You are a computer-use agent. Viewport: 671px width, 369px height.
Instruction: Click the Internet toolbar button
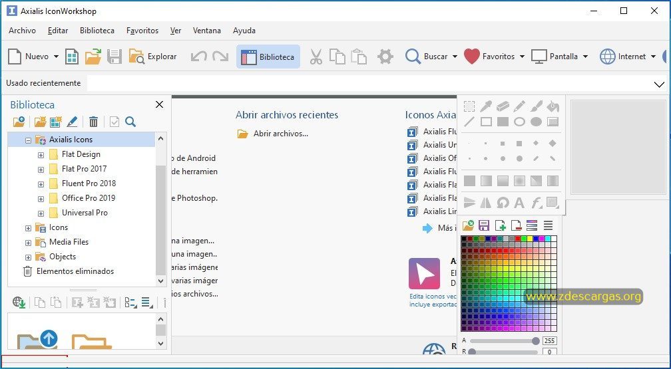point(622,57)
